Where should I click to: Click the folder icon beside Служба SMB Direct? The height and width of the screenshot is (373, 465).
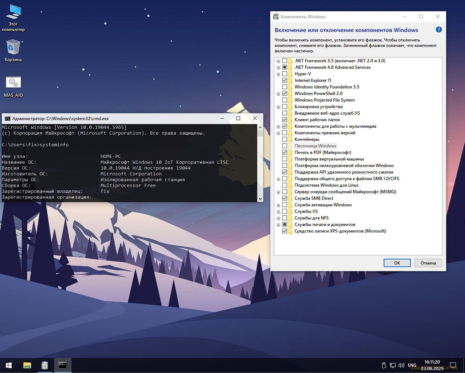(x=290, y=198)
